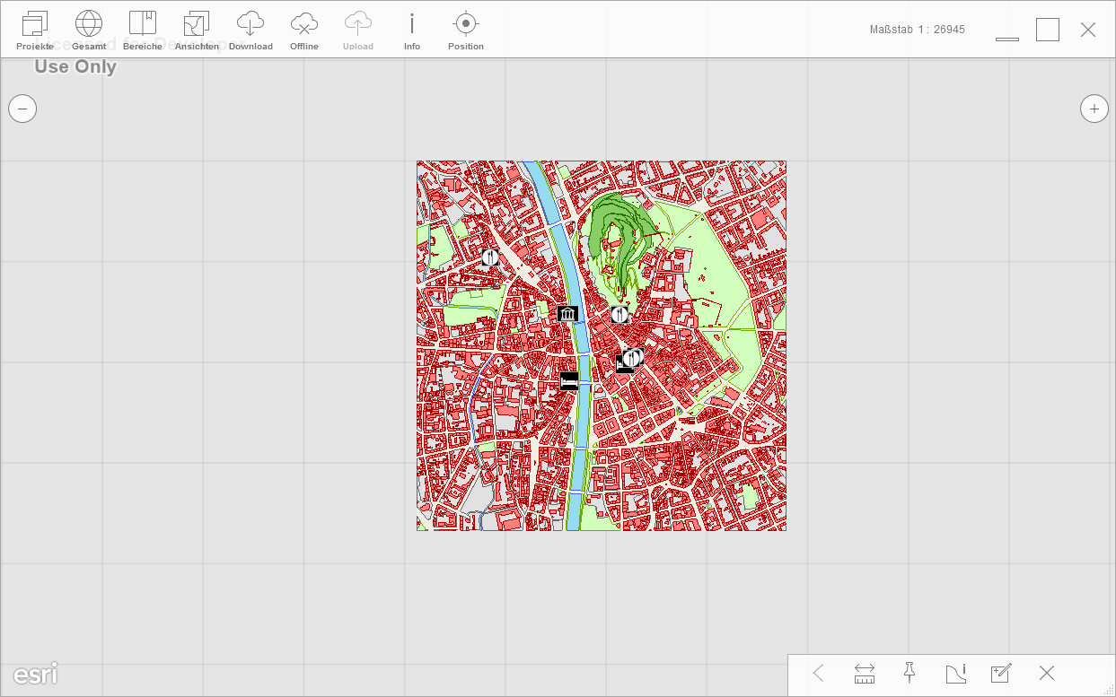This screenshot has height=697, width=1116.
Task: Click the museum marker on the map
Action: [x=567, y=313]
